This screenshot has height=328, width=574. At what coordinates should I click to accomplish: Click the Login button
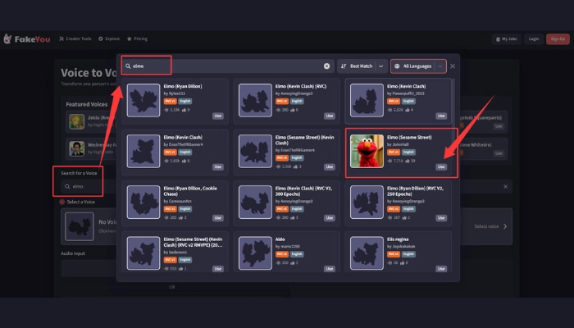[534, 39]
